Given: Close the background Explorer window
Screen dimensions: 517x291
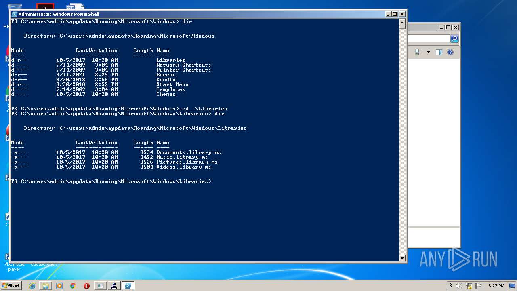Looking at the screenshot, I should (456, 27).
